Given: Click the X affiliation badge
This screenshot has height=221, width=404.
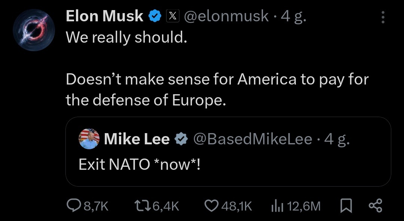Looking at the screenshot, I should pyautogui.click(x=172, y=16).
